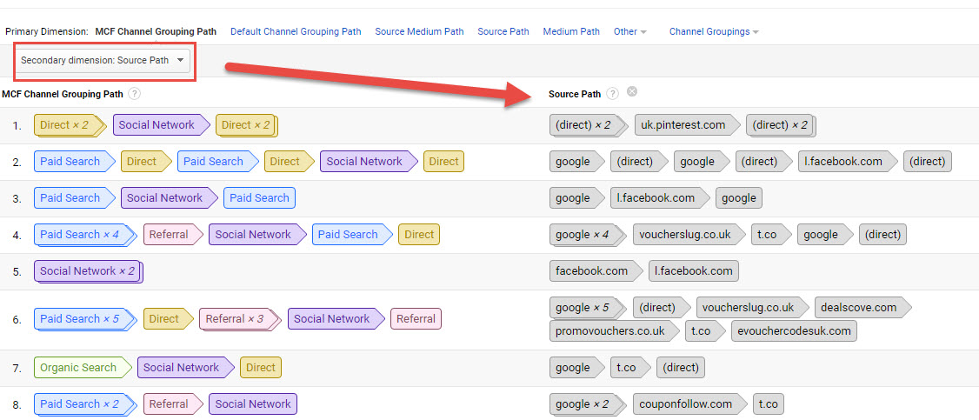Click help icon next to Source Path header
The height and width of the screenshot is (420, 979).
coord(613,93)
